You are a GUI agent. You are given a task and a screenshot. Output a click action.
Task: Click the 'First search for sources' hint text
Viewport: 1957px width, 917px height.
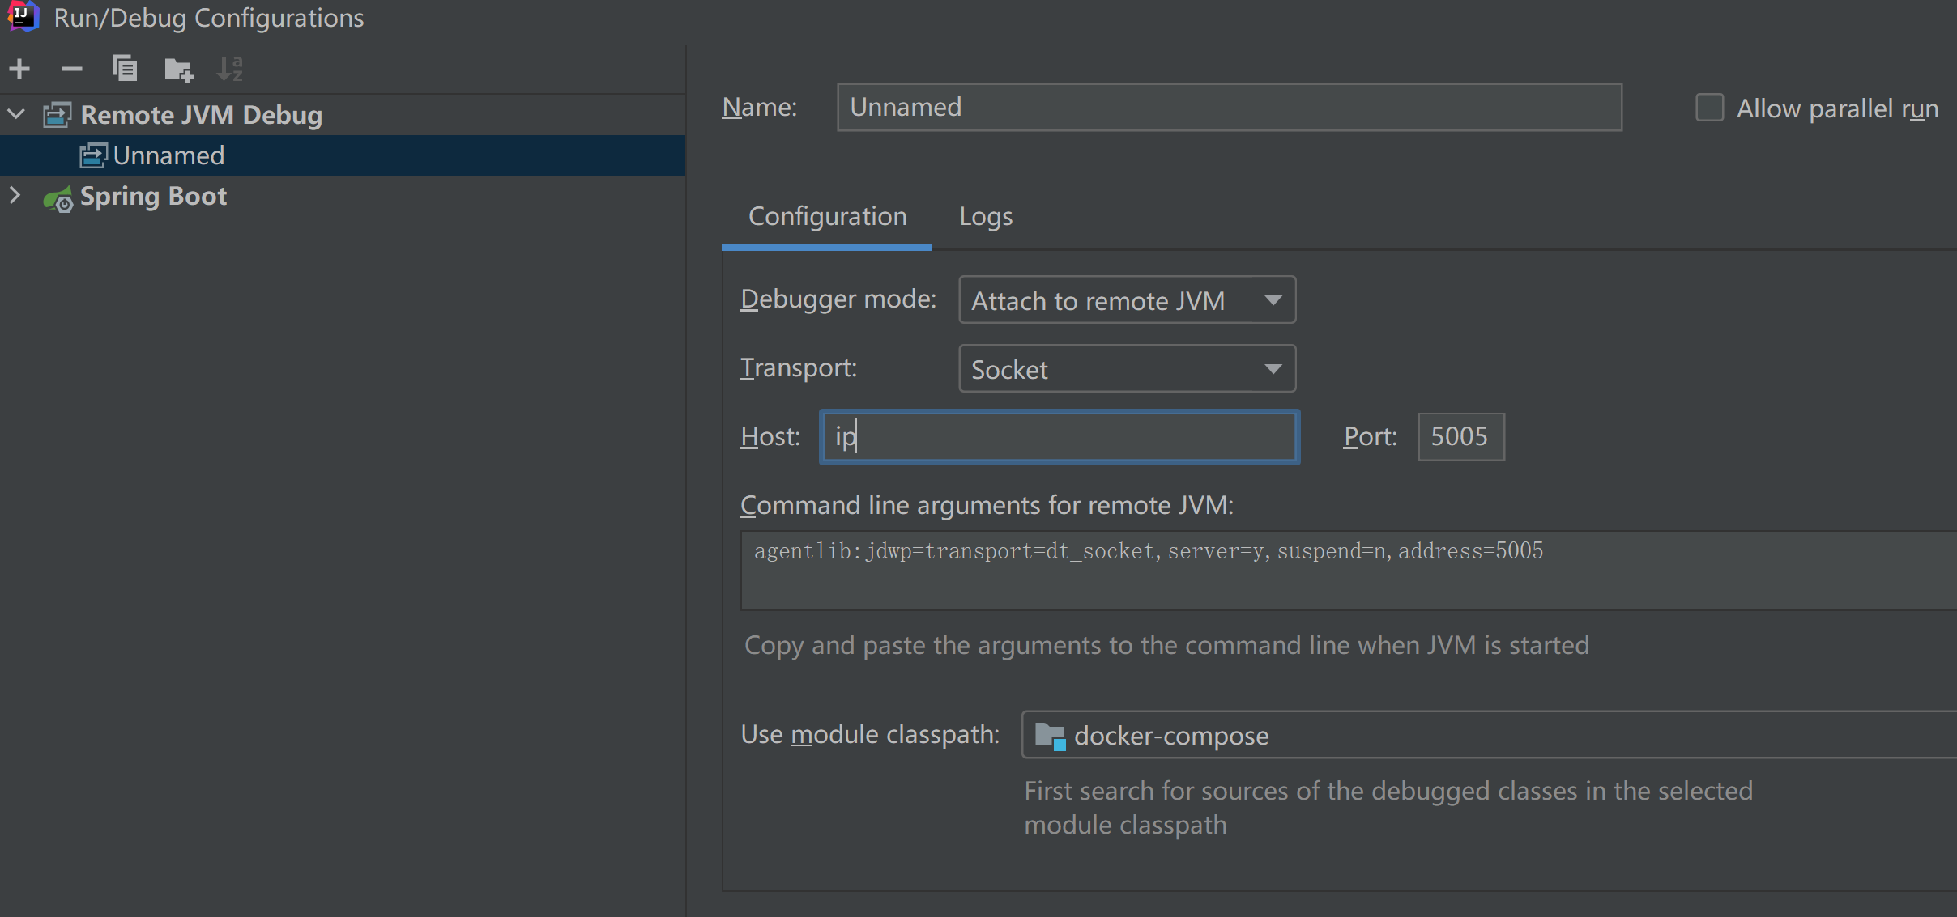coord(1388,808)
